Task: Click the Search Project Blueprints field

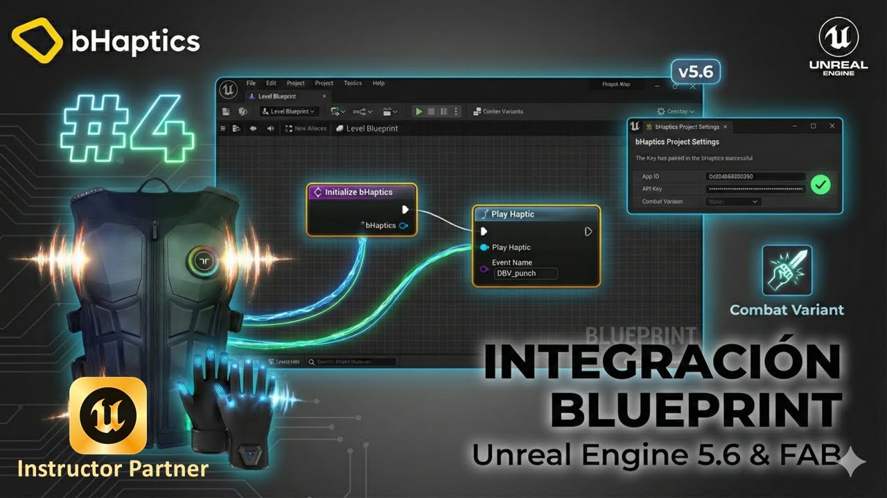Action: click(351, 362)
